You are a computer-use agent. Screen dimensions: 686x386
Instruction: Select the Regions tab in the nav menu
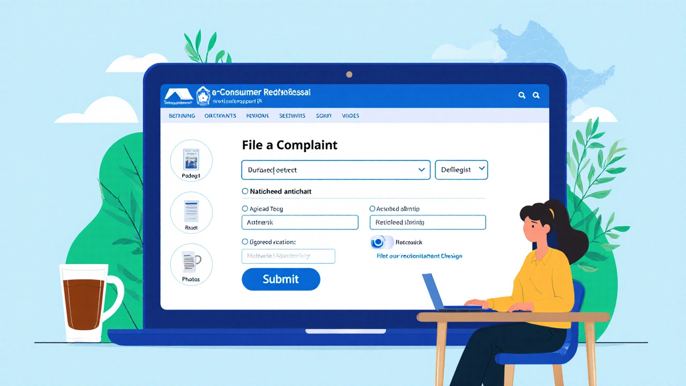point(257,115)
